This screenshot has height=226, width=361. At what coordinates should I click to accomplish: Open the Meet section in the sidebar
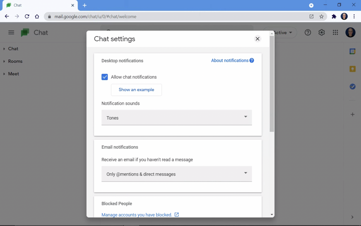pos(14,74)
